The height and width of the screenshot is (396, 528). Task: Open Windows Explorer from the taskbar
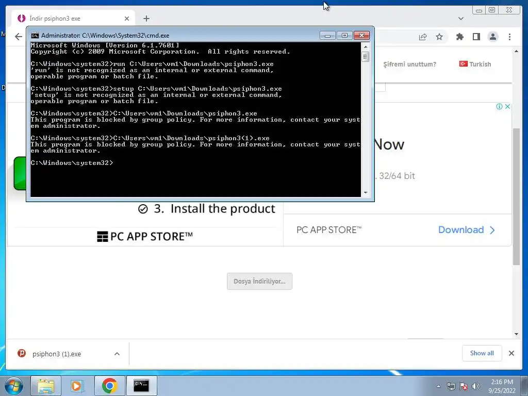[x=46, y=386]
